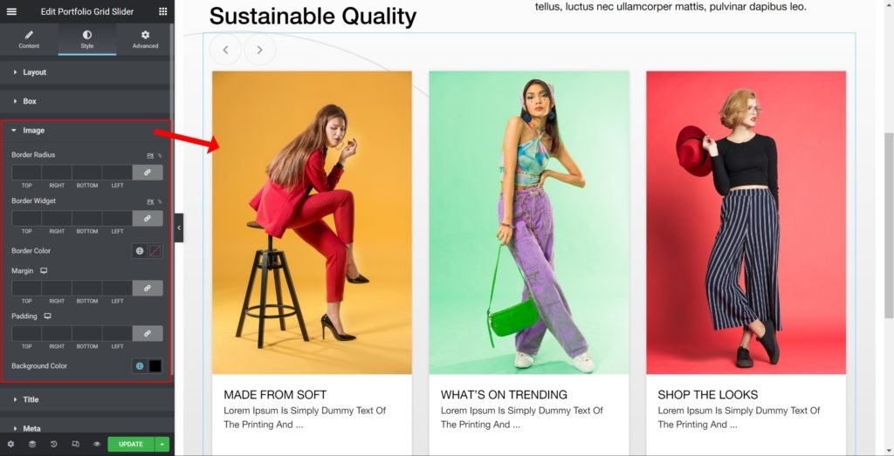Screen dimensions: 894x456
Task: Switch to the Content tab
Action: 29,39
